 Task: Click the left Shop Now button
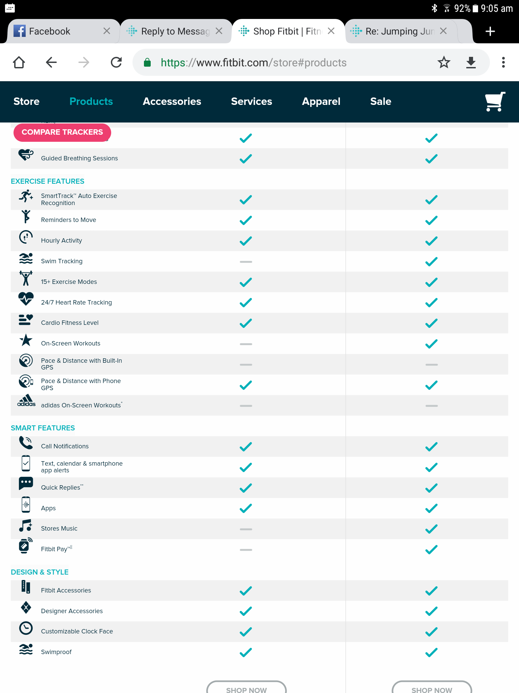pyautogui.click(x=246, y=689)
